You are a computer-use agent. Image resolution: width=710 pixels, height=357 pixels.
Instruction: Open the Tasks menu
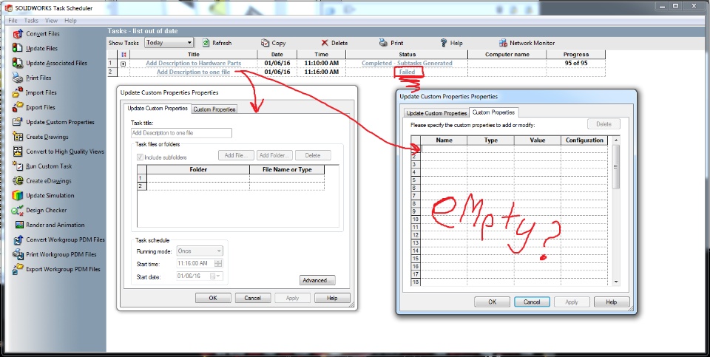[31, 21]
